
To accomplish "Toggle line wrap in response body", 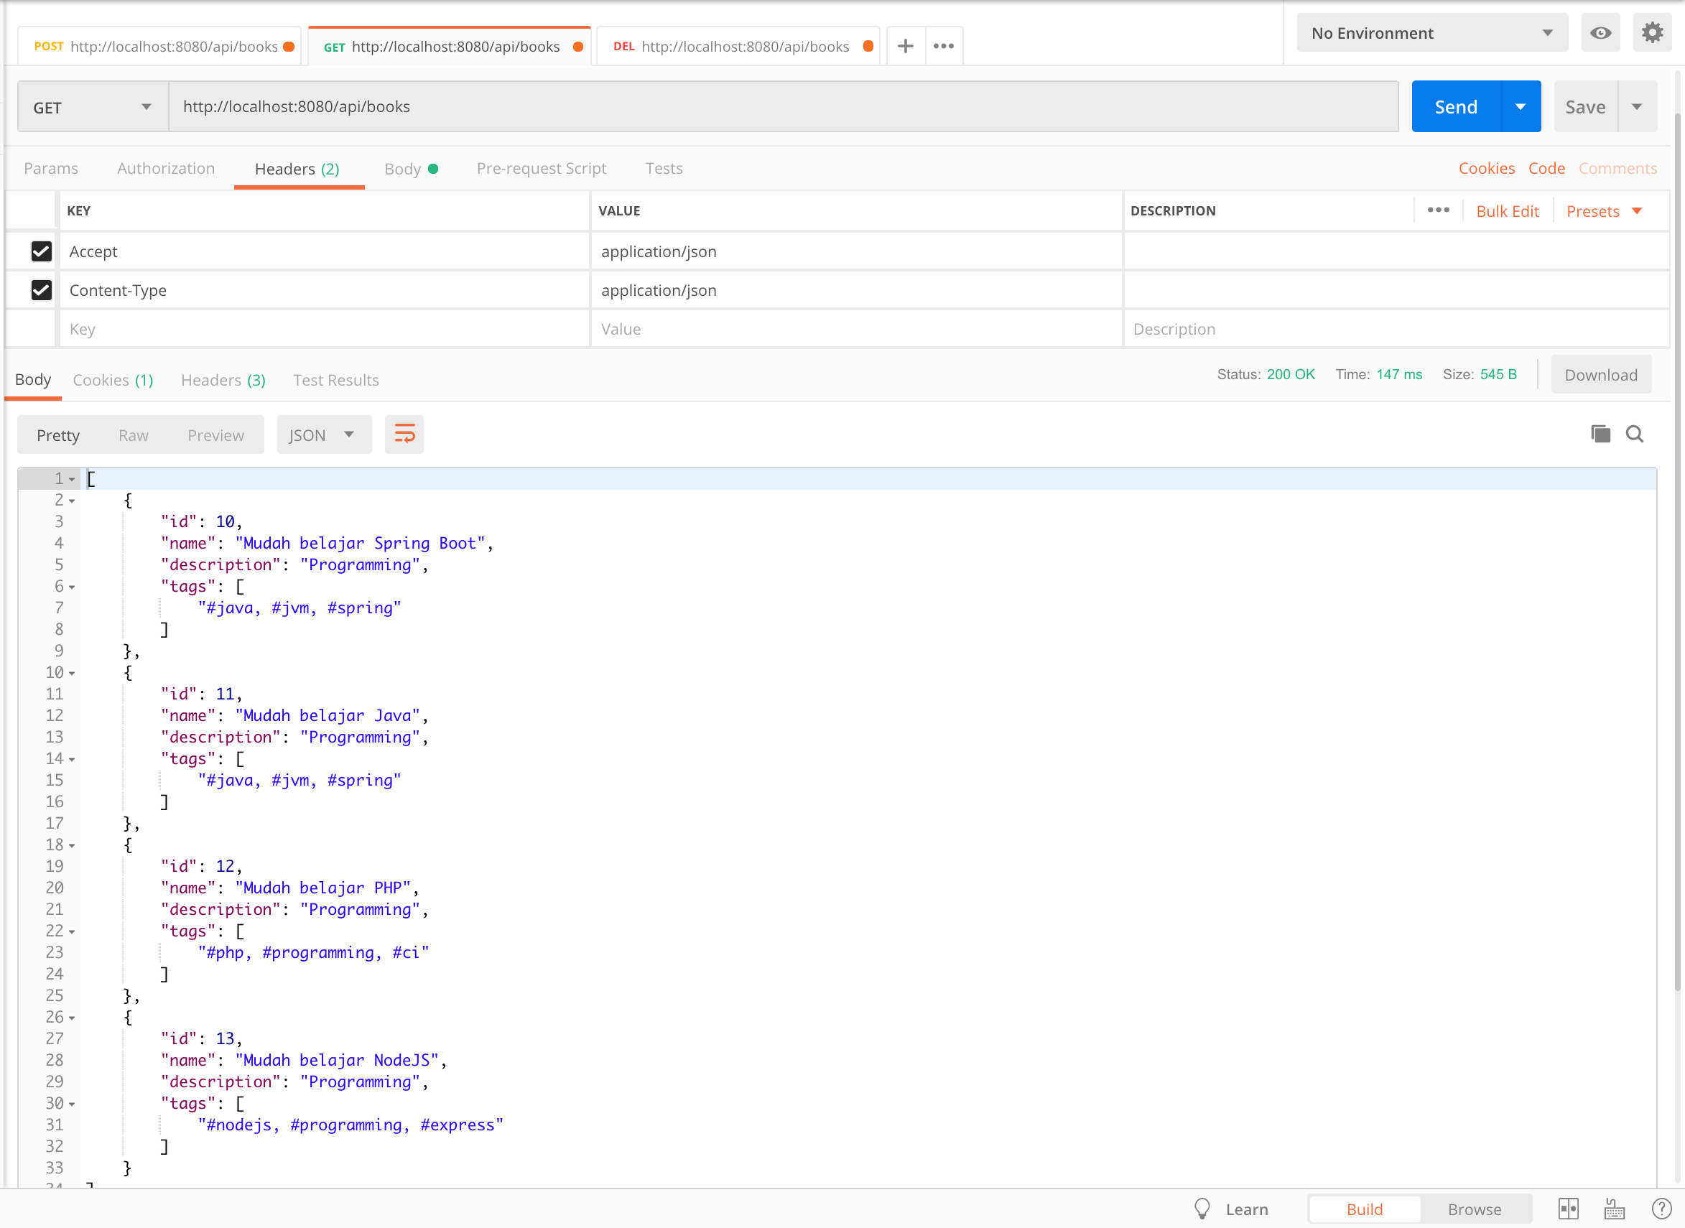I will [x=404, y=434].
